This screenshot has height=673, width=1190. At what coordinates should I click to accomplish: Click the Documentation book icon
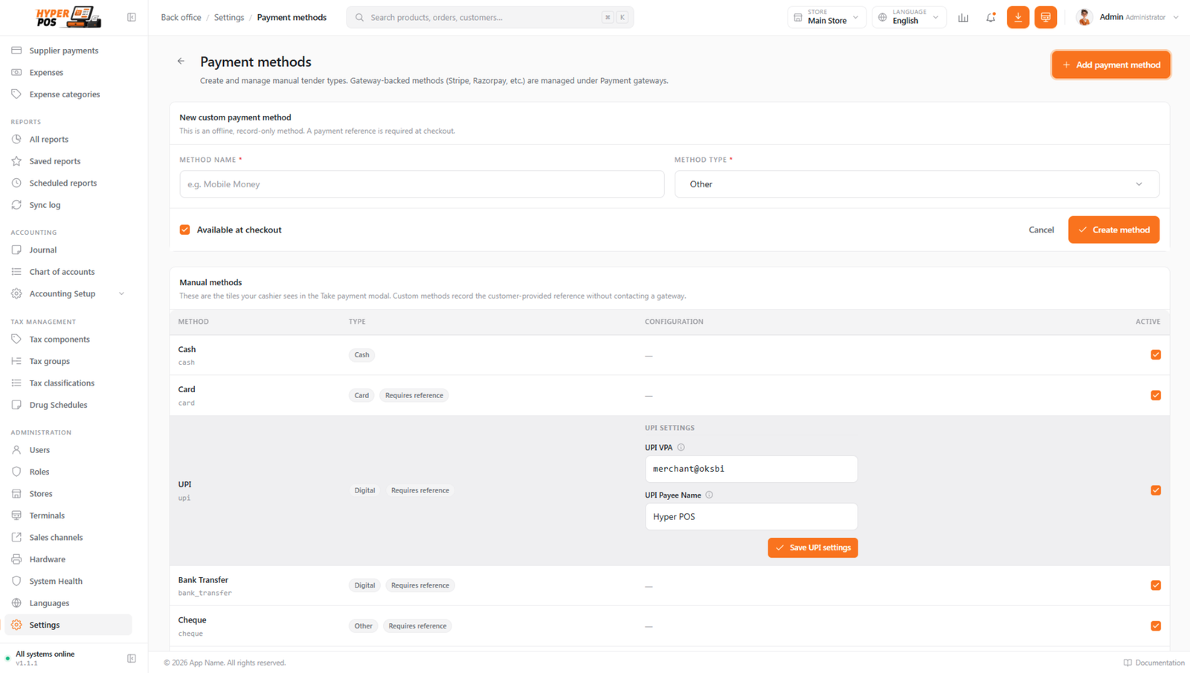click(x=1128, y=663)
